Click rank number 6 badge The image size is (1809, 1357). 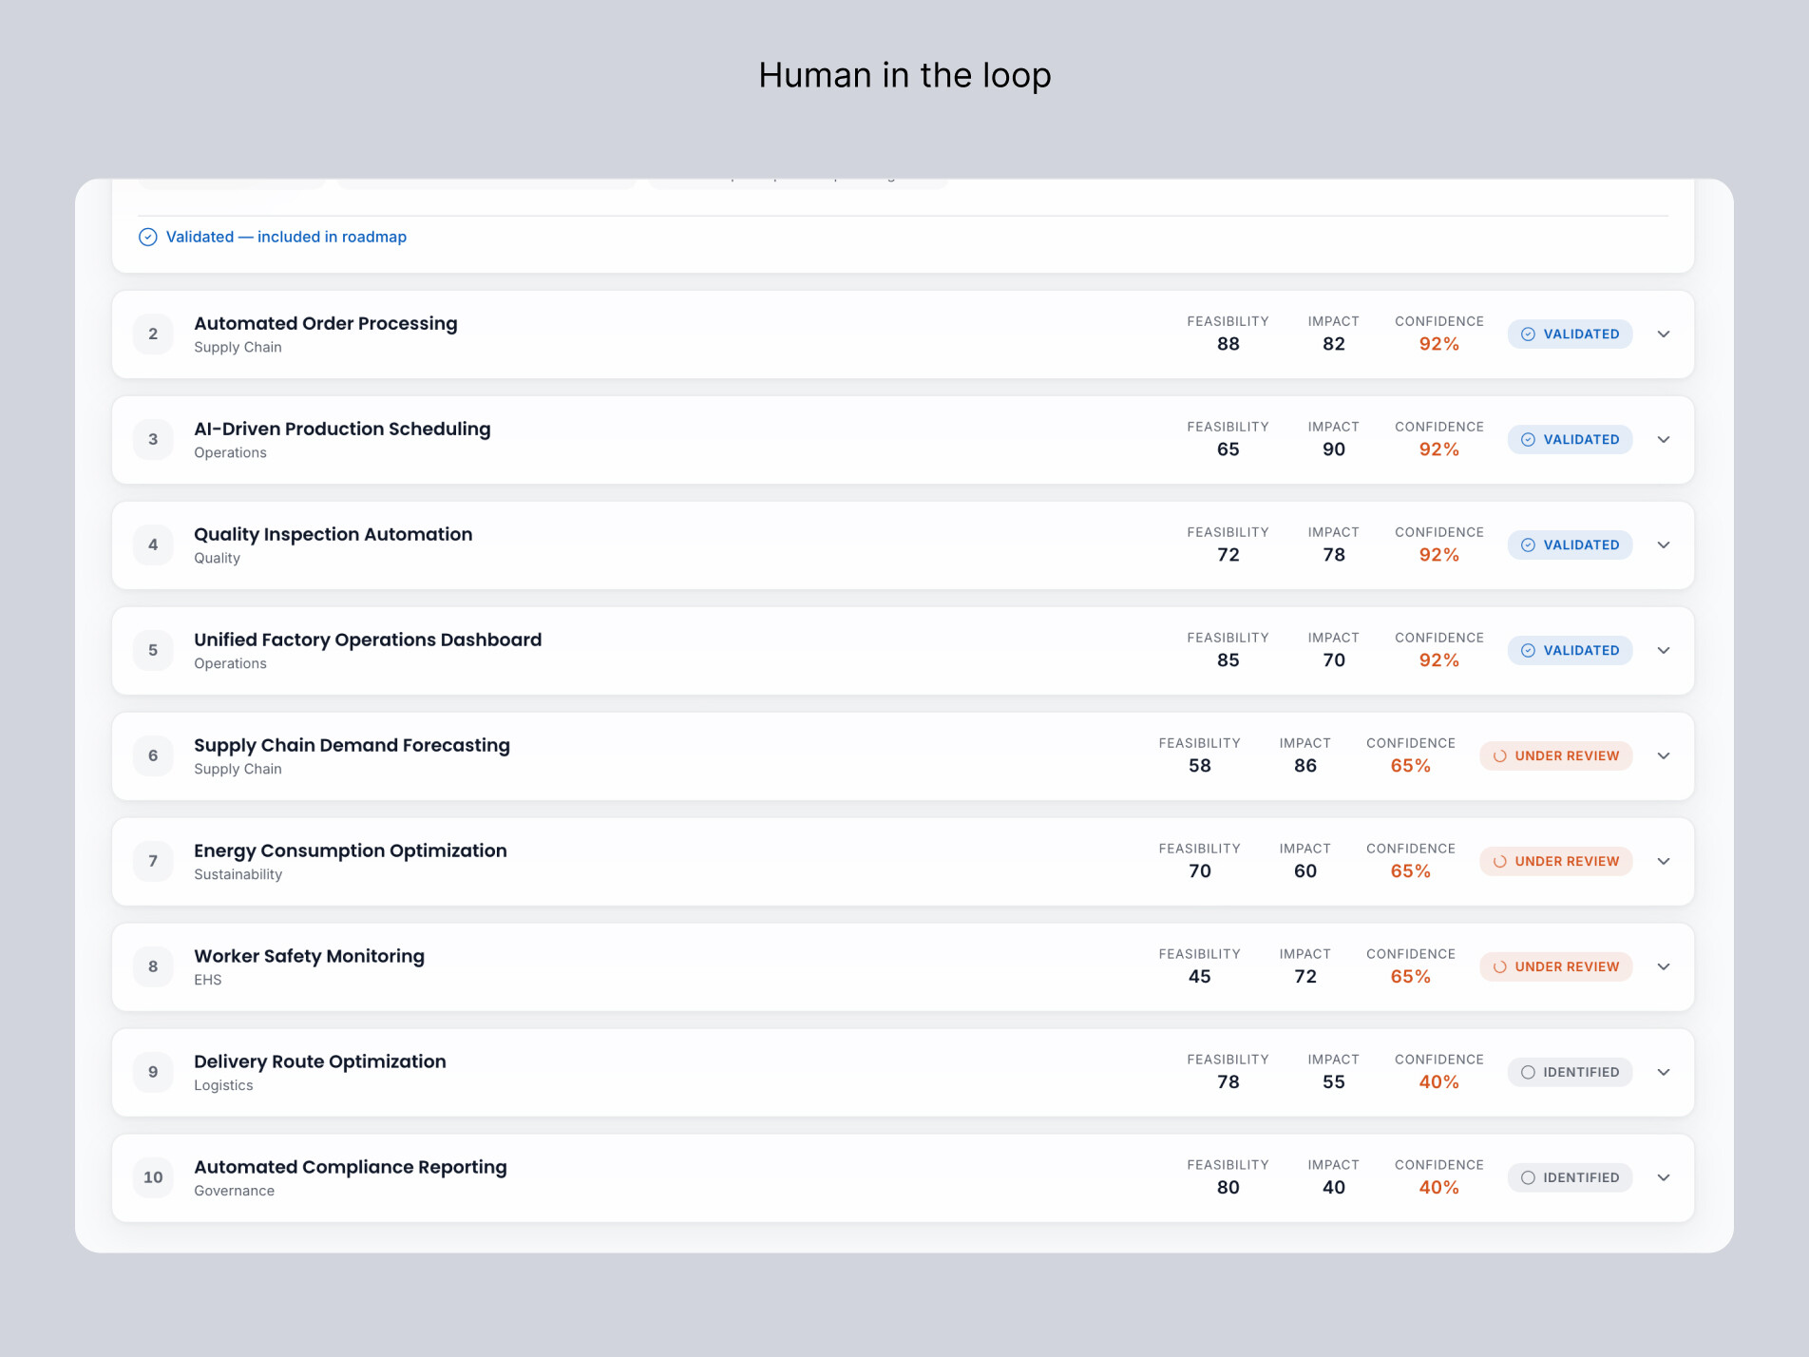click(x=153, y=756)
